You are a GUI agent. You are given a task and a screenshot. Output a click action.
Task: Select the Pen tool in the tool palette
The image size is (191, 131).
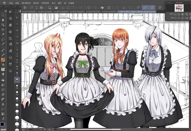pos(3,50)
